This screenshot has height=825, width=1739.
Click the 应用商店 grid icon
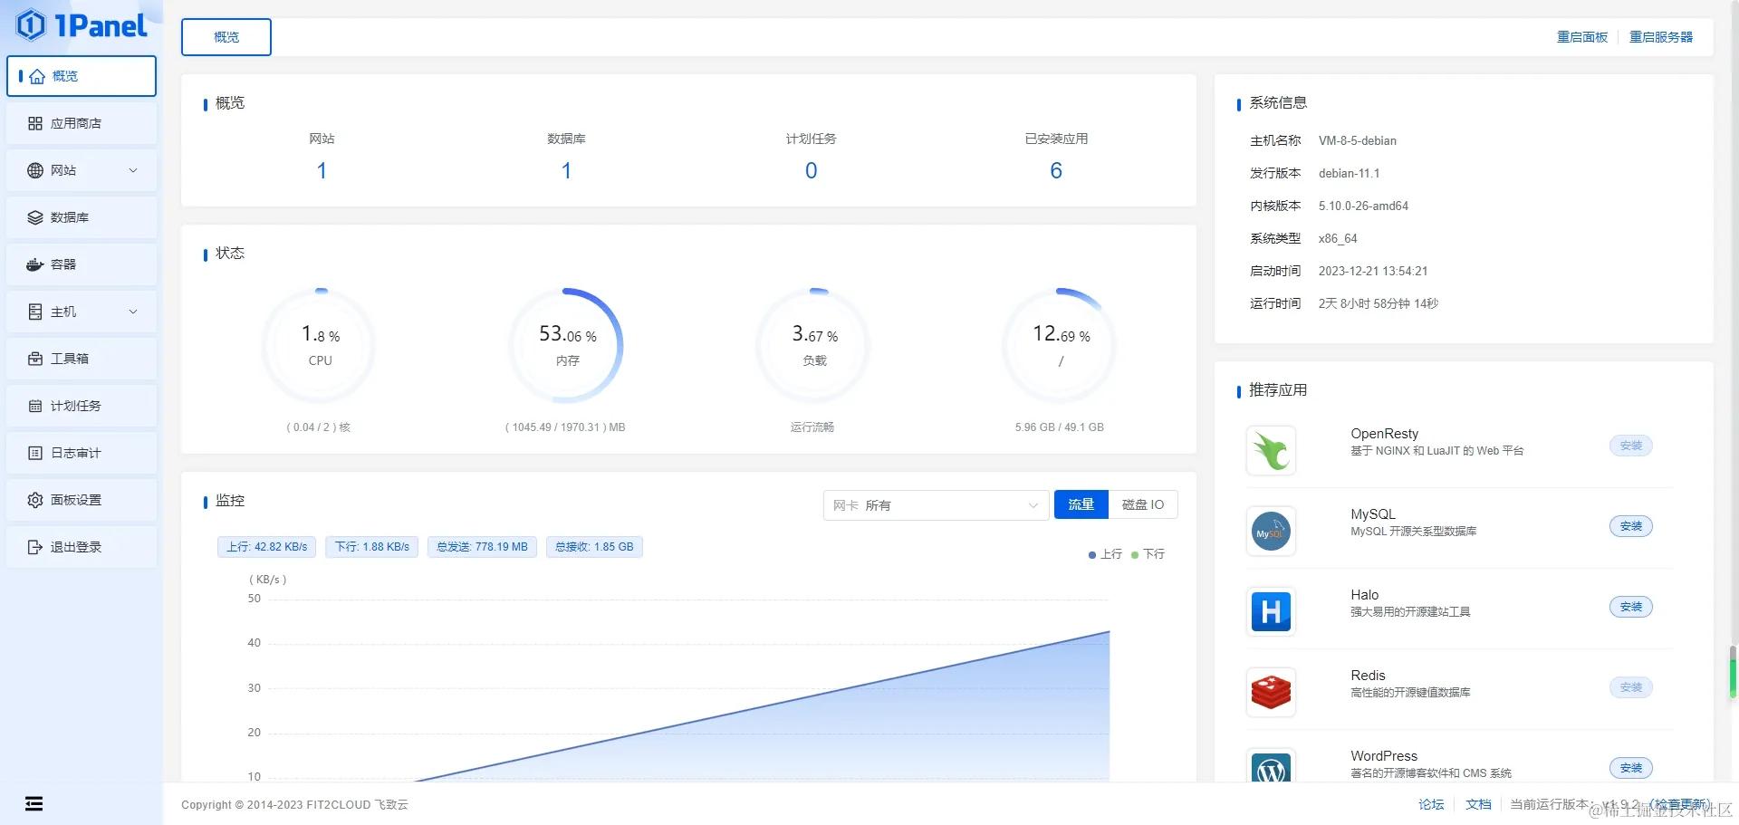[35, 123]
